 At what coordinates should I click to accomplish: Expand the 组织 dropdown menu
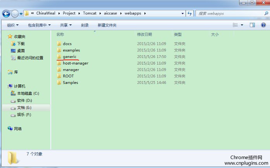[x=13, y=25]
